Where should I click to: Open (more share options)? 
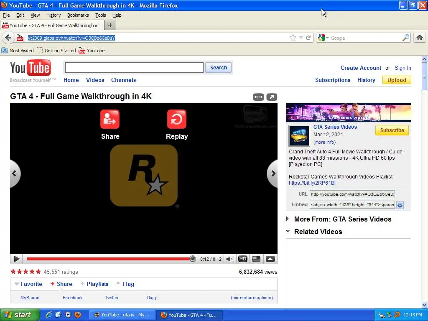[252, 298]
